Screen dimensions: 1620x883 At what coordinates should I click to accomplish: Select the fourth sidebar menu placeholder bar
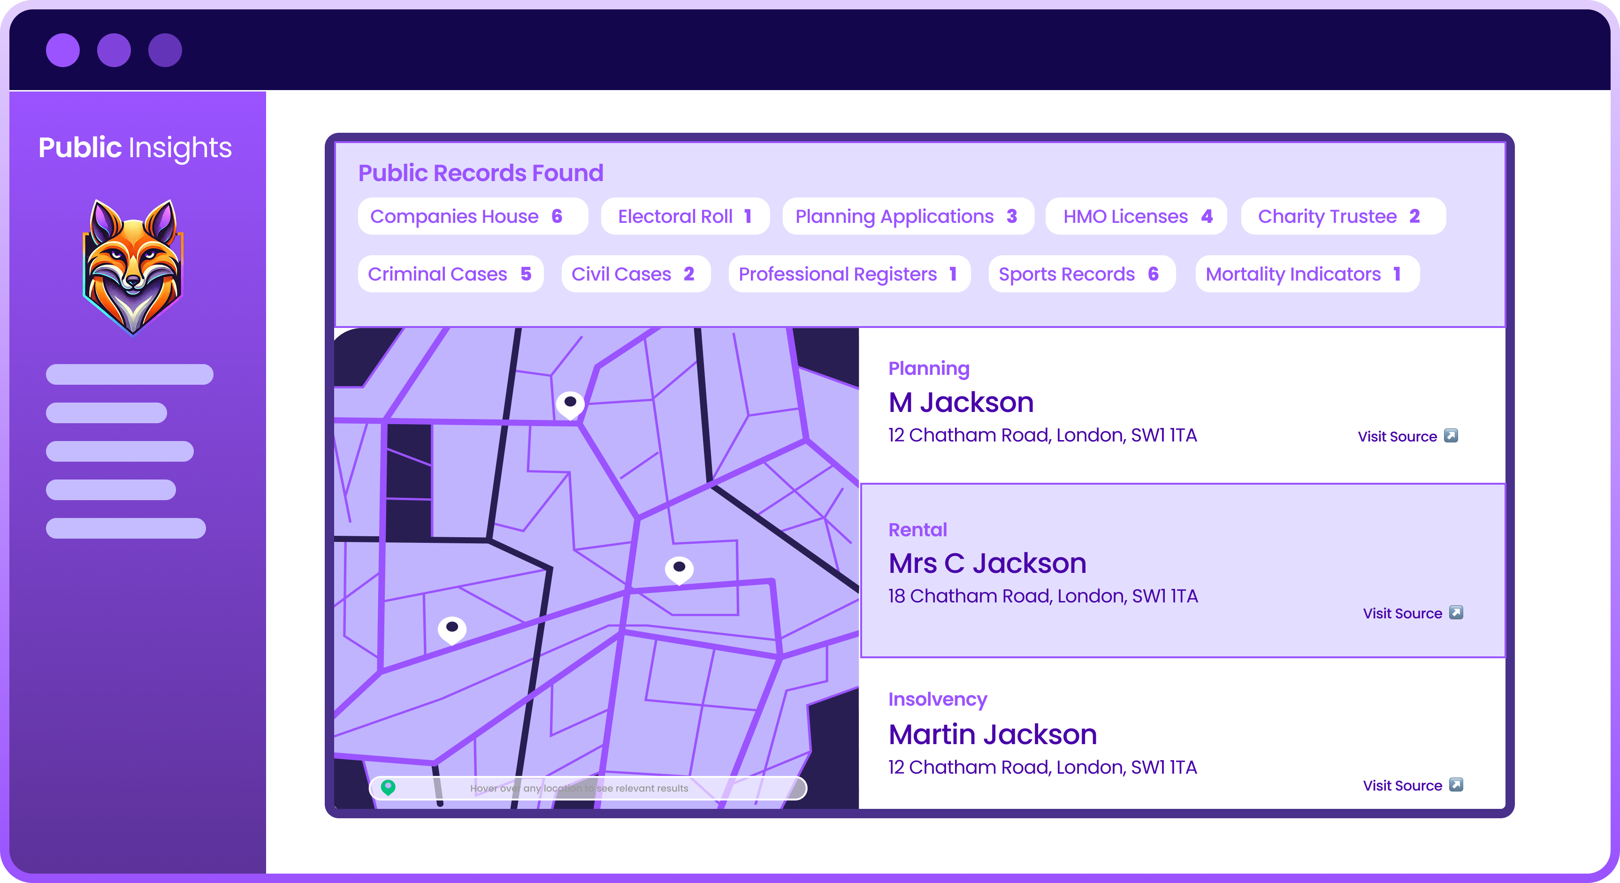(111, 489)
